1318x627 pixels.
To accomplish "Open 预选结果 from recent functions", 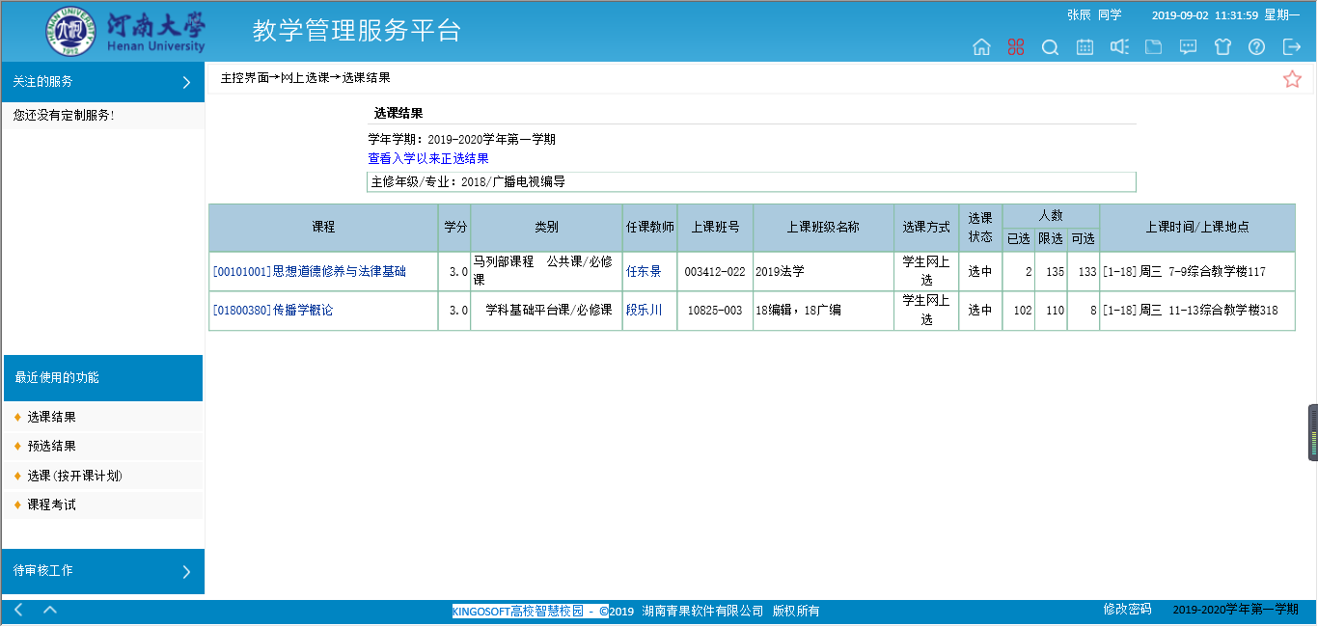I will point(51,447).
